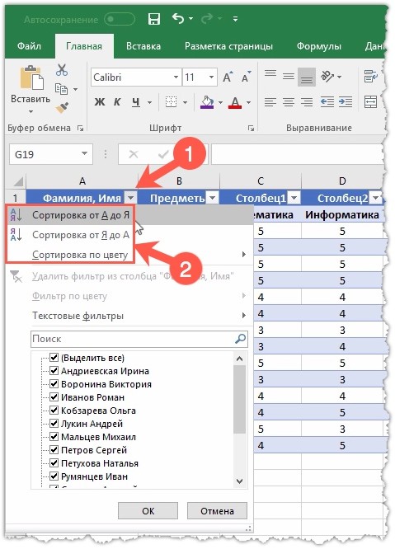Open the Calibri font name dropdown
Screen dimensions: 395x549
click(176, 77)
